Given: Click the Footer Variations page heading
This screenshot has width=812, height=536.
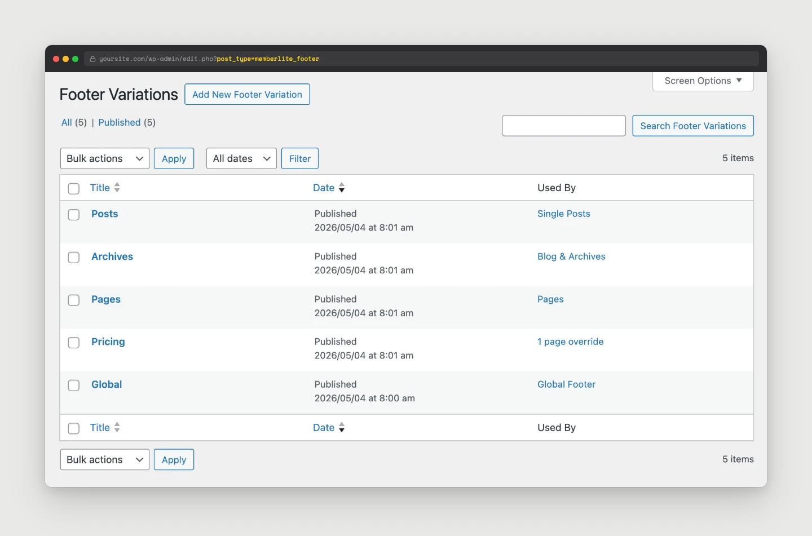Looking at the screenshot, I should [x=119, y=94].
